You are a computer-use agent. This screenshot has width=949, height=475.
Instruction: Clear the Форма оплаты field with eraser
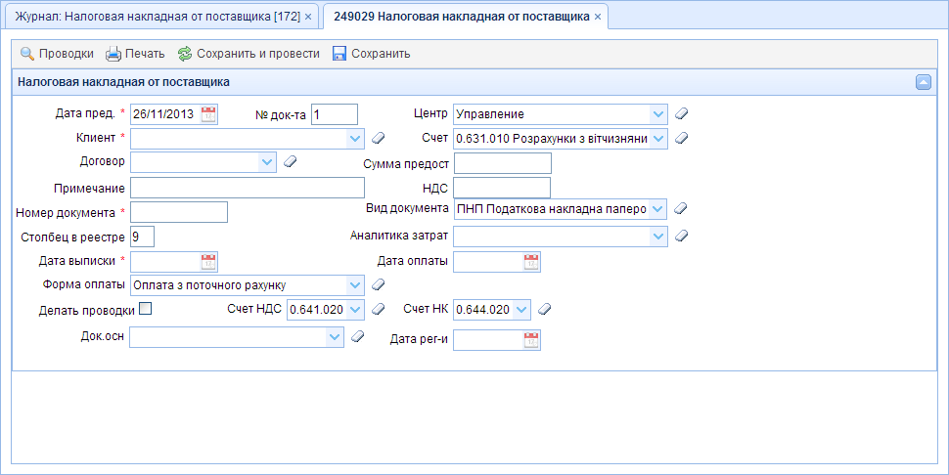379,284
